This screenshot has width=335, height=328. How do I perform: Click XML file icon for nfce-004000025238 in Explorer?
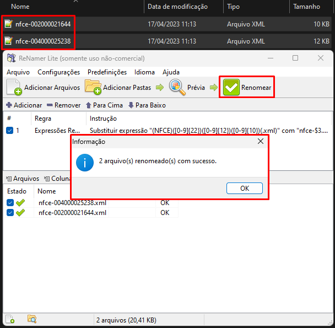pyautogui.click(x=9, y=41)
